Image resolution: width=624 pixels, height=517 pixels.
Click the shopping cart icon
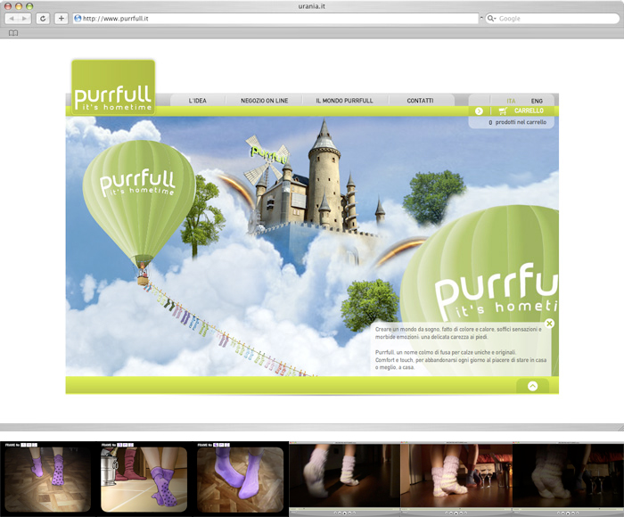click(503, 111)
